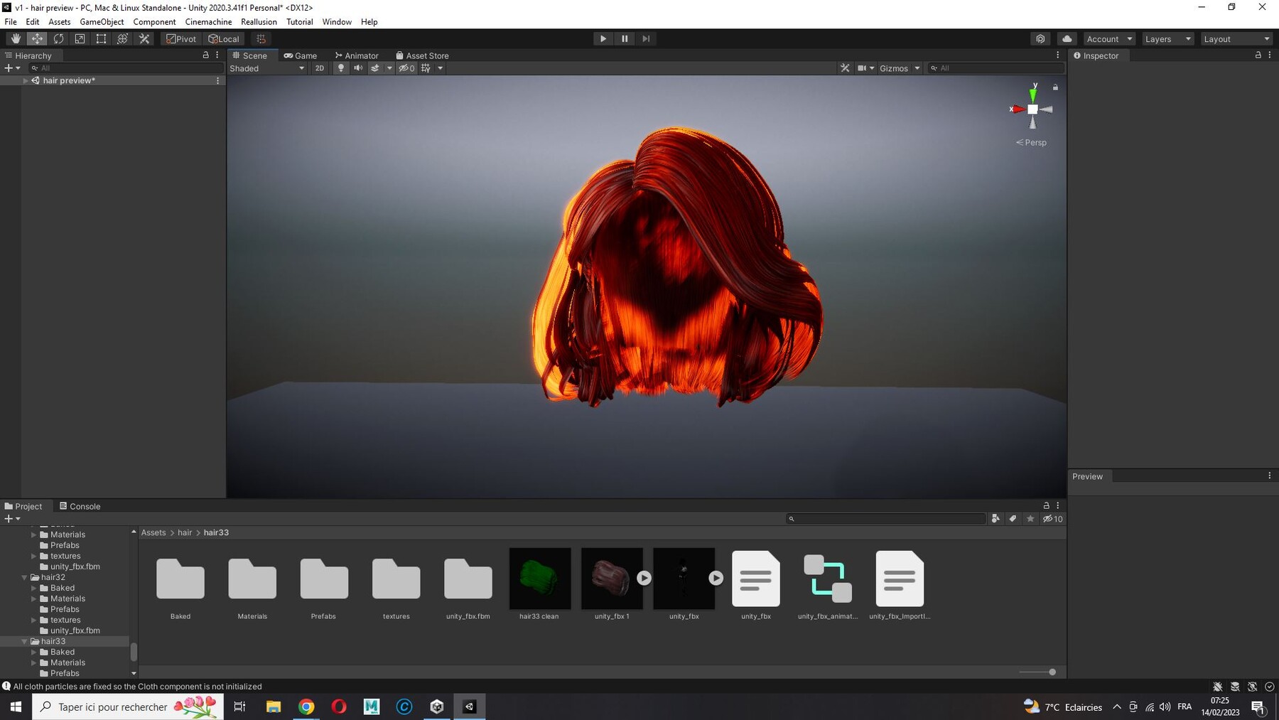Toggle Local handle rotation
Screen dimensions: 1279x720
pos(224,39)
